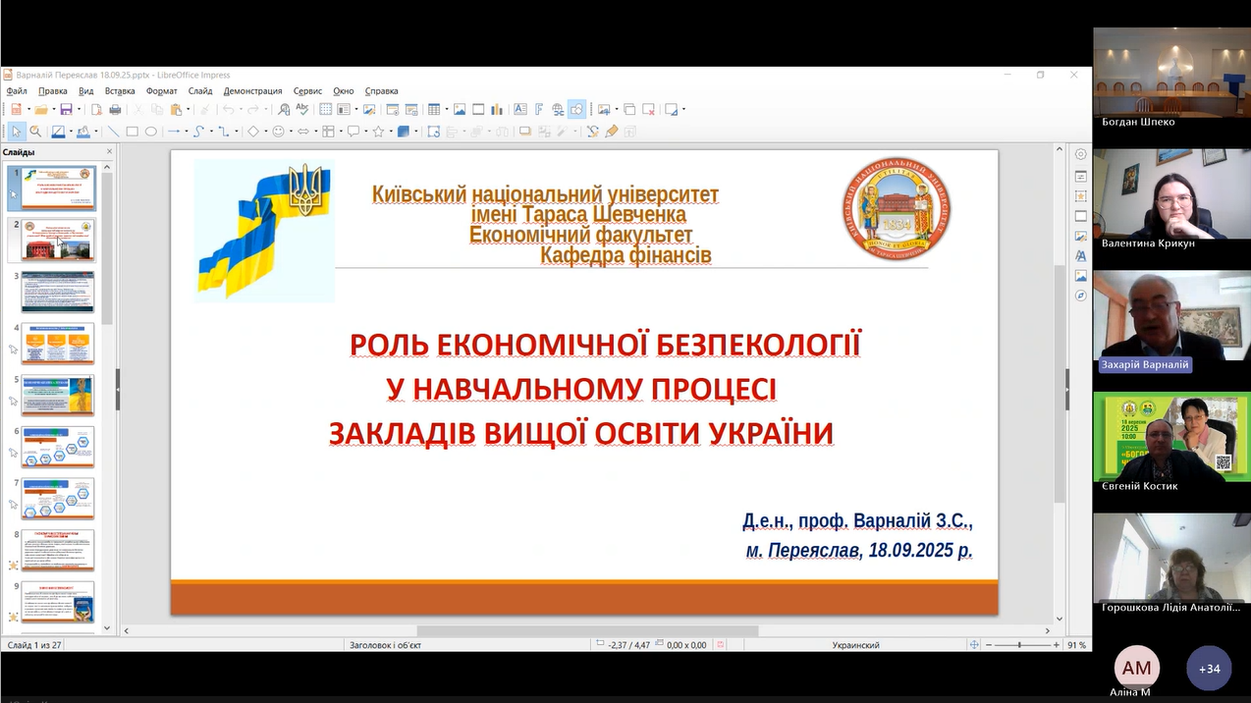
Task: Toggle the spelling check Abc button
Action: [302, 110]
